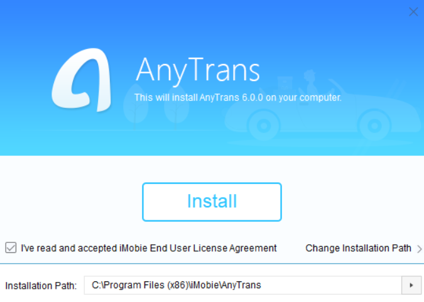Click the "This will install AnyTrans" message
This screenshot has width=424, height=302.
[238, 97]
